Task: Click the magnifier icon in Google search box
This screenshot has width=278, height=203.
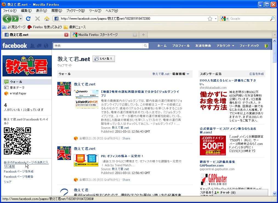Action: (x=272, y=19)
